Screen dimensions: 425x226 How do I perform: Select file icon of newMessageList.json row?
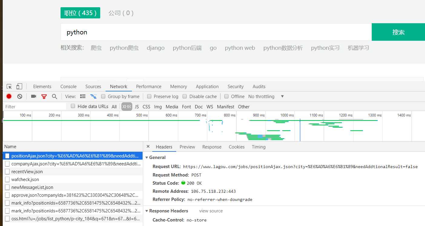click(x=7, y=187)
